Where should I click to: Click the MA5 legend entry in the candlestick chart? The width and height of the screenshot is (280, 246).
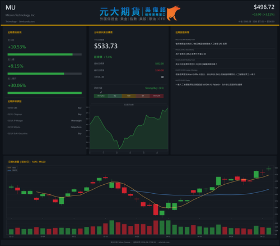[x=12, y=168]
